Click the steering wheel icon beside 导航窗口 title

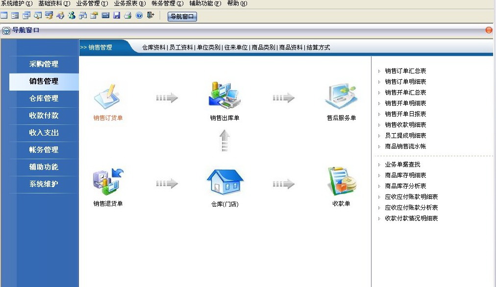click(6, 31)
